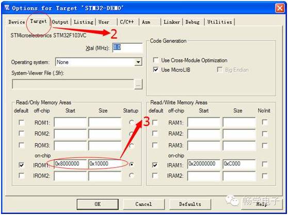Open the Asm tab
This screenshot has height=215, width=288.
click(x=146, y=22)
